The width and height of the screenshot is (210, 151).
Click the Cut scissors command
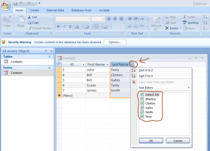(x=32, y=17)
